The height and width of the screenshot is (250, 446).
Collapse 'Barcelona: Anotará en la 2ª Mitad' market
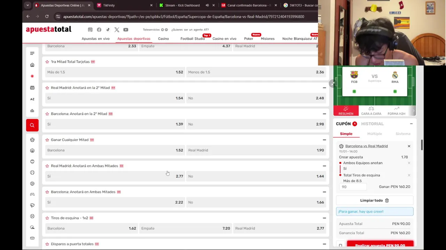click(324, 114)
